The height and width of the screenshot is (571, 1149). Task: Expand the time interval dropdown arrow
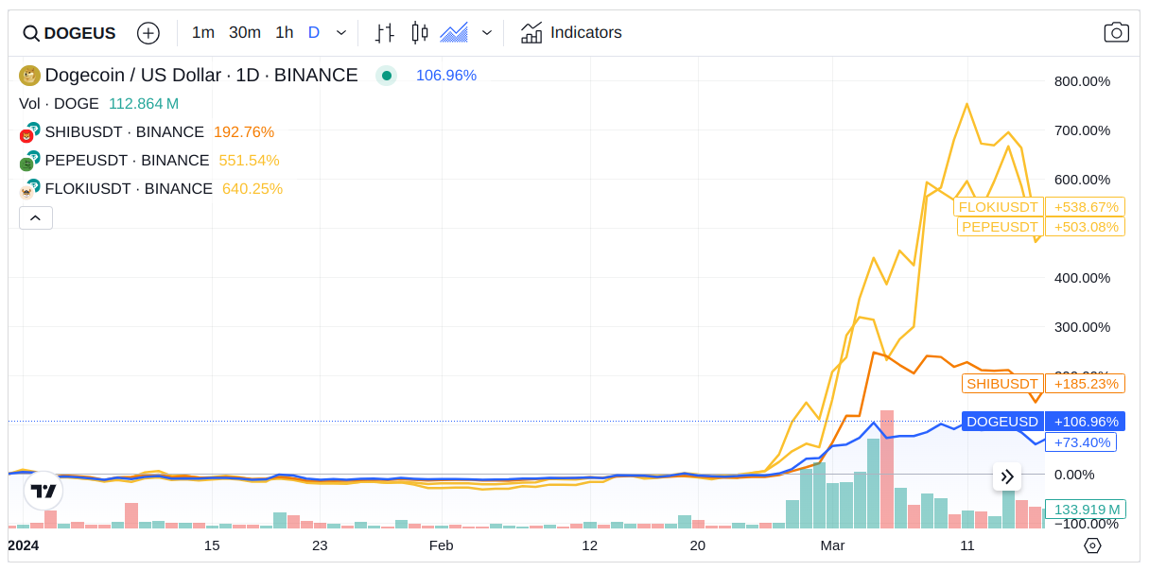(341, 33)
